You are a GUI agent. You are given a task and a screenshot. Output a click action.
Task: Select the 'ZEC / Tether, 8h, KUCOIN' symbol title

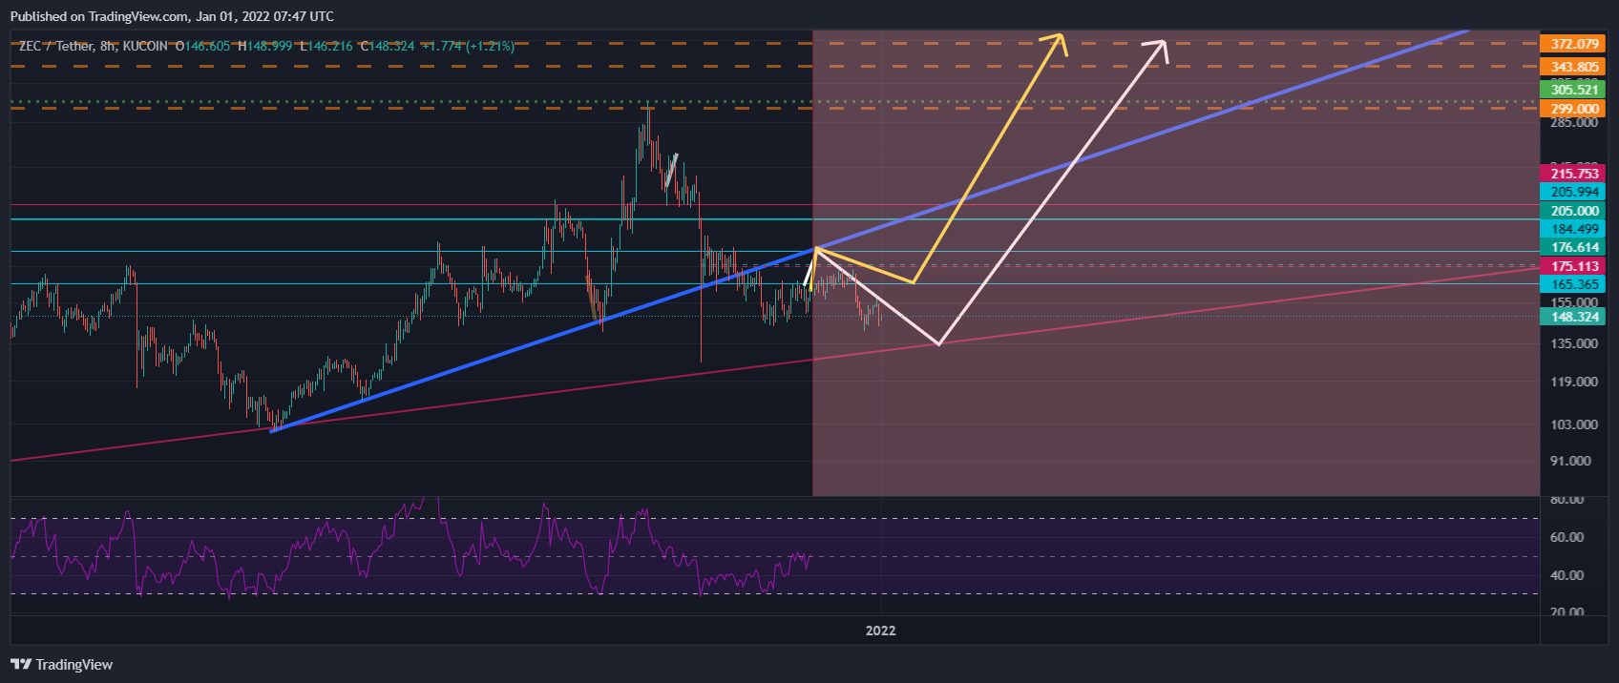point(94,46)
